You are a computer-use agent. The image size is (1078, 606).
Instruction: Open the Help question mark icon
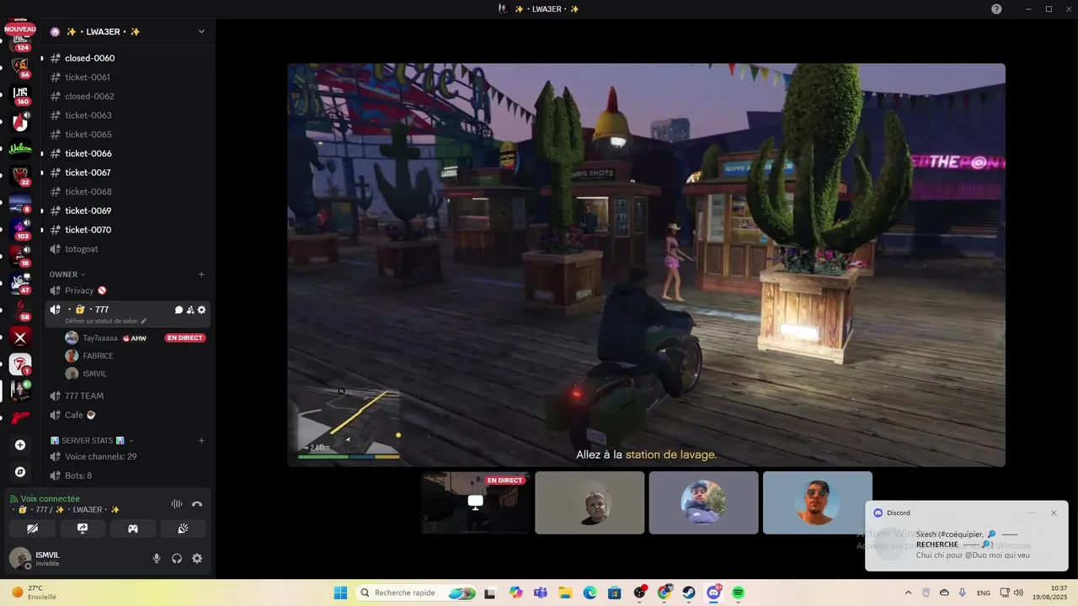coord(996,8)
